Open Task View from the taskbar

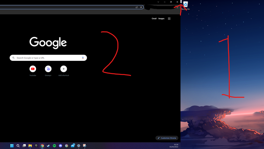coord(24,145)
